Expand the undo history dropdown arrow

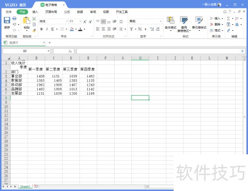coord(18,25)
